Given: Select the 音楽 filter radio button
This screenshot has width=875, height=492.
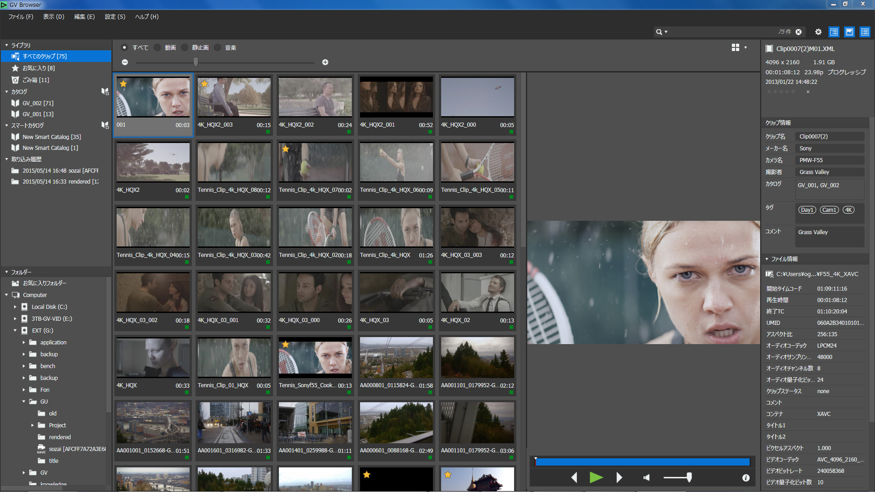Looking at the screenshot, I should tap(217, 47).
